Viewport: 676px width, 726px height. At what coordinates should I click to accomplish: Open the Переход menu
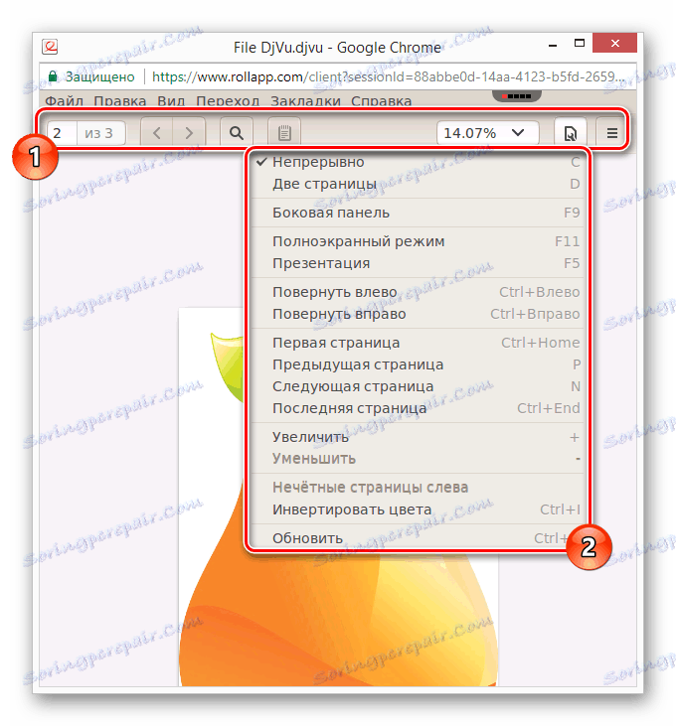tap(228, 101)
